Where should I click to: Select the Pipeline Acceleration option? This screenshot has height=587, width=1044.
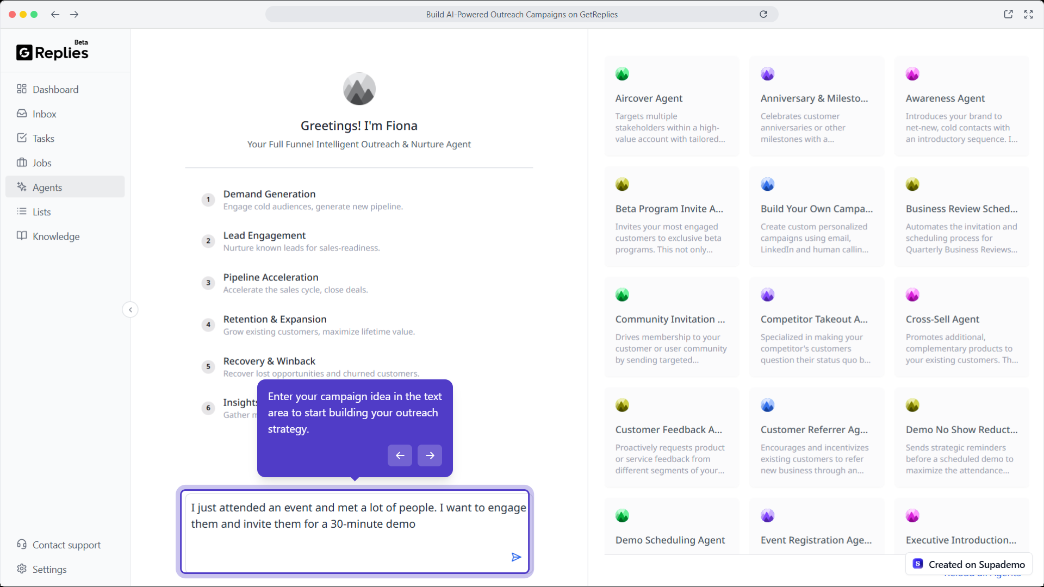tap(270, 278)
